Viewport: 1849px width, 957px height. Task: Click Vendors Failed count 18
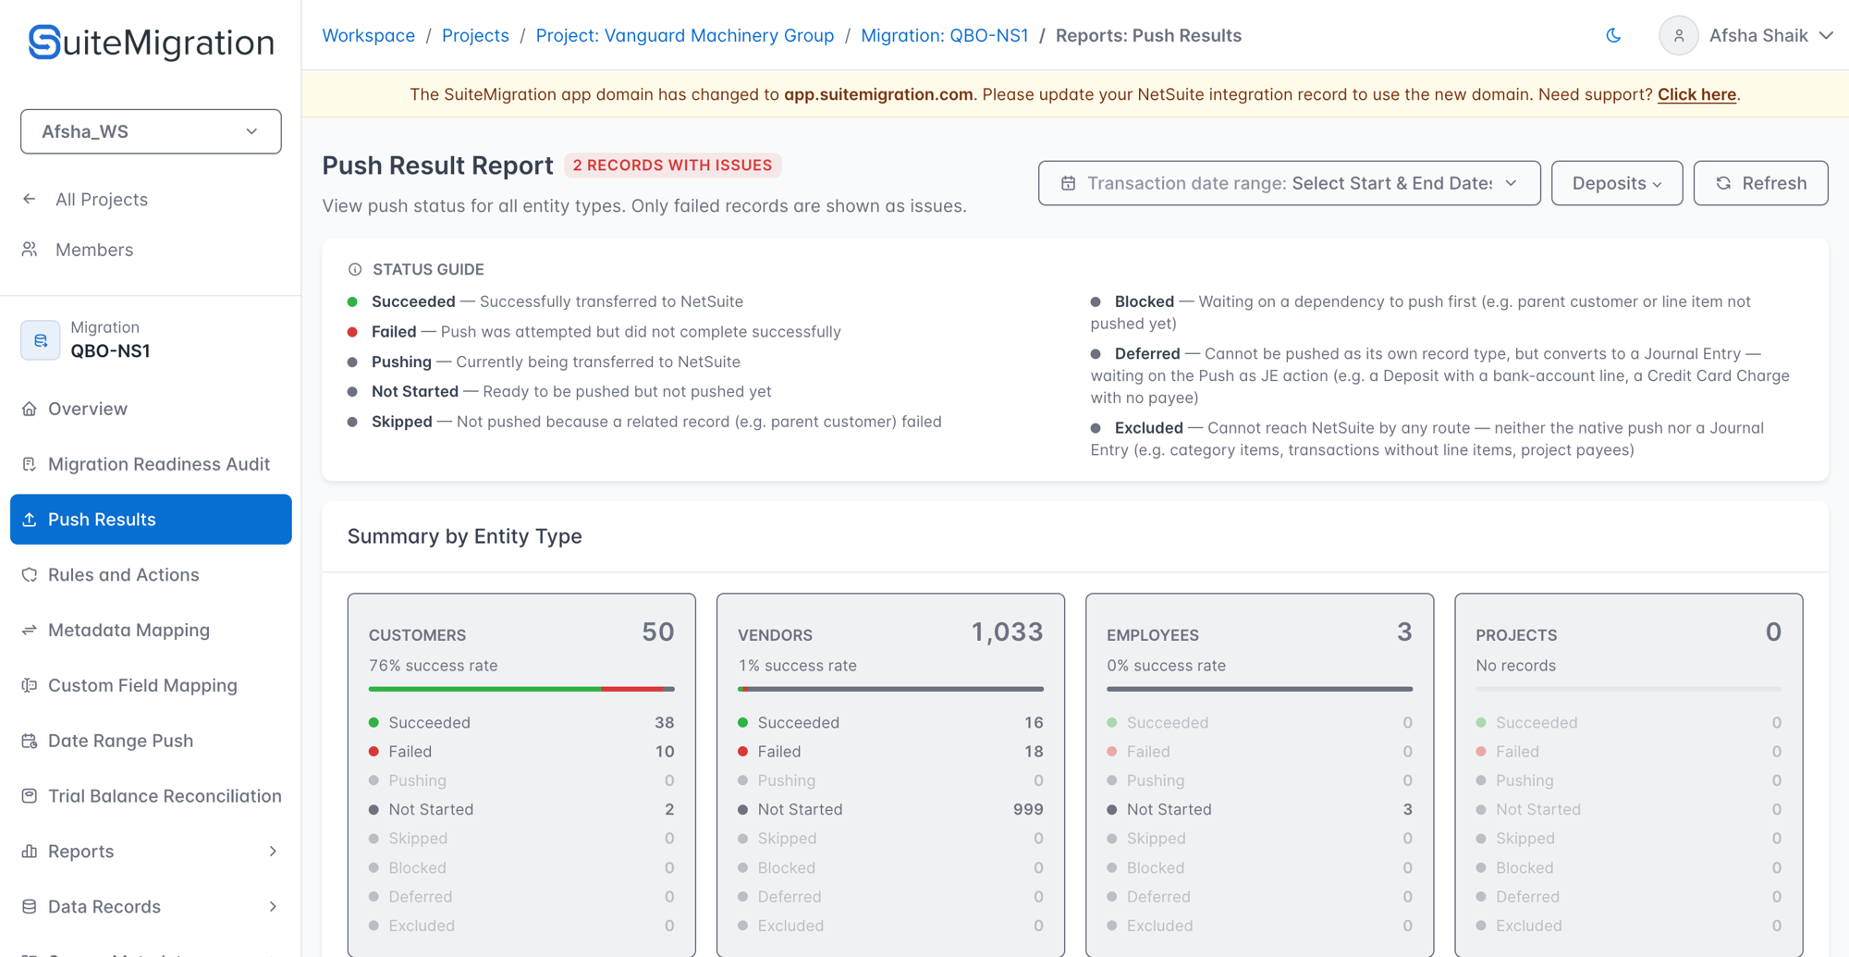[1034, 752]
